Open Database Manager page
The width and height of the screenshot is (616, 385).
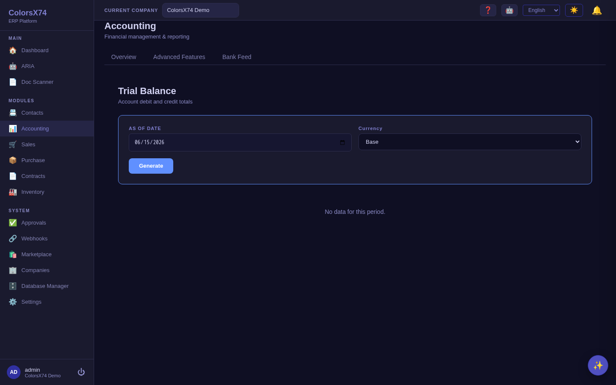[x=47, y=286]
